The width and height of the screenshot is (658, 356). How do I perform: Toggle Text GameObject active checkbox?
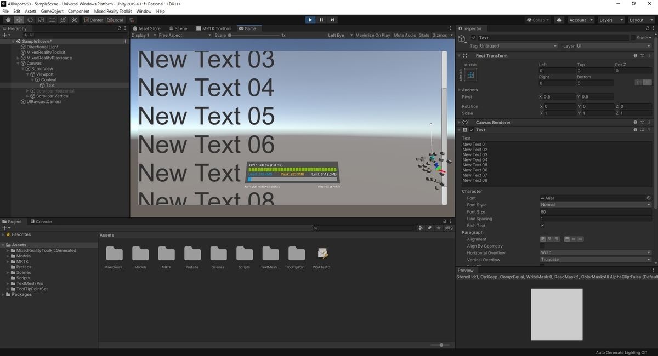pos(474,38)
